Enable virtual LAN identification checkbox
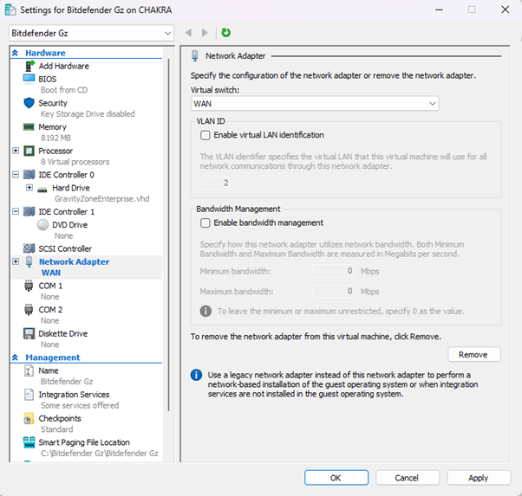This screenshot has height=496, width=522. tap(206, 135)
